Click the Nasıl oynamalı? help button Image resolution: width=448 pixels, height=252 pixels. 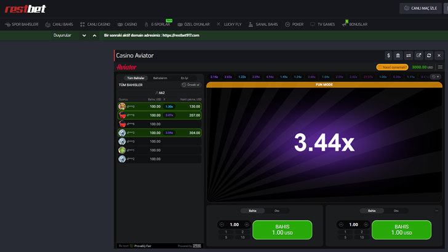point(392,67)
